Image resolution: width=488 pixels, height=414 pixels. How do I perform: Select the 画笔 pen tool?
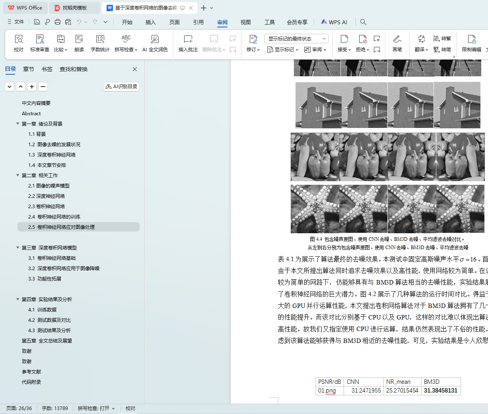397,43
